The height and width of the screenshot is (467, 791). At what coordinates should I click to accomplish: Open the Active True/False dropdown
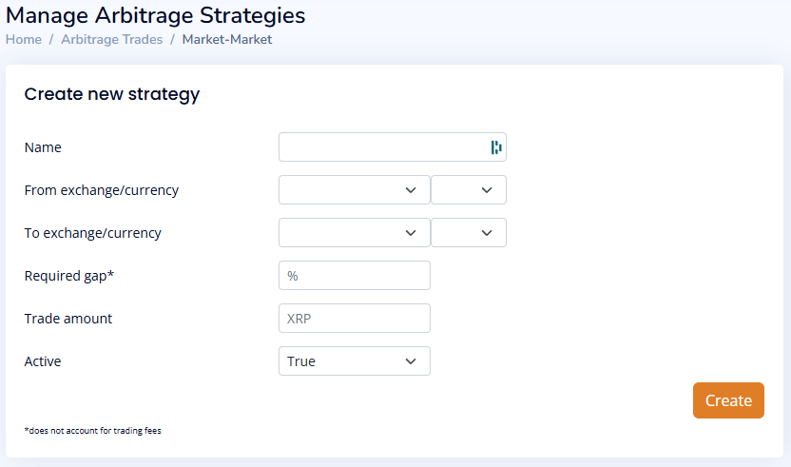pos(354,361)
